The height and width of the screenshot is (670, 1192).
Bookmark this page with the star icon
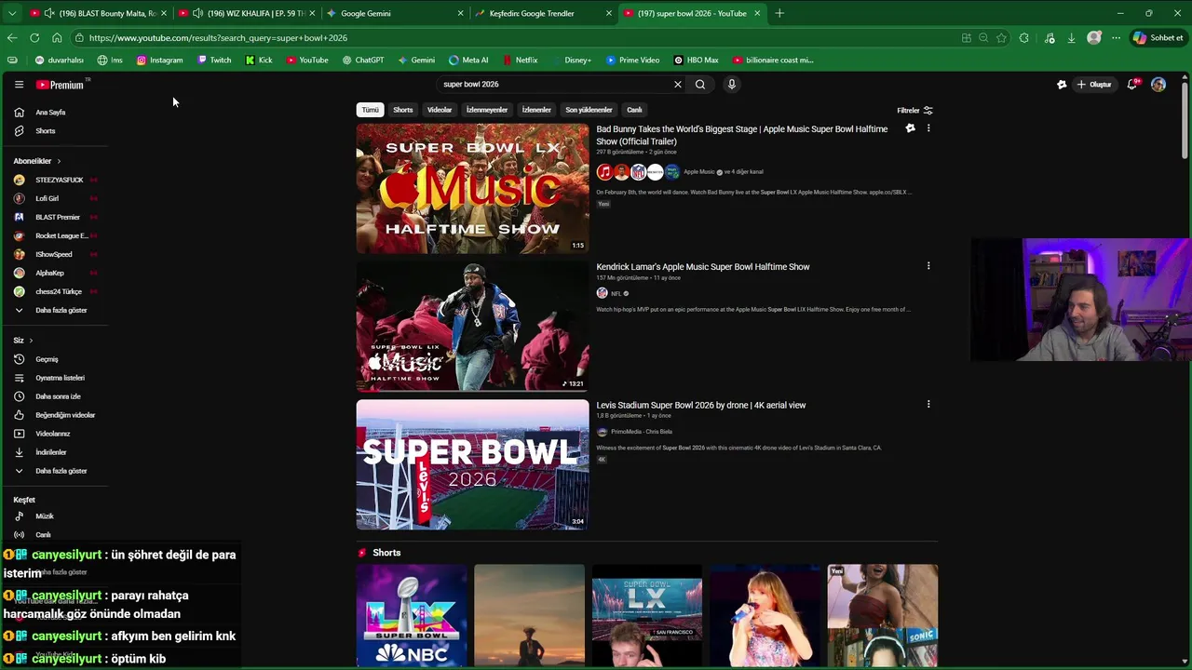coord(1001,38)
